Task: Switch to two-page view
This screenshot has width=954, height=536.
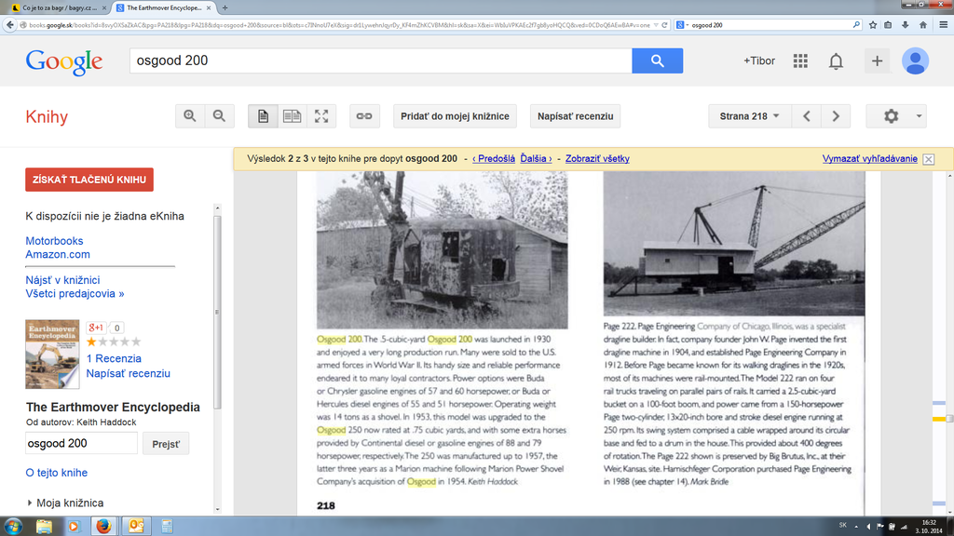Action: (292, 116)
